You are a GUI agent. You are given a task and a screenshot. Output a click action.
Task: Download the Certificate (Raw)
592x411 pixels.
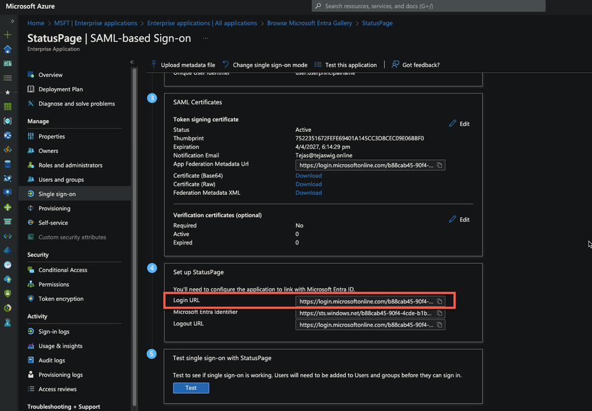click(x=309, y=184)
